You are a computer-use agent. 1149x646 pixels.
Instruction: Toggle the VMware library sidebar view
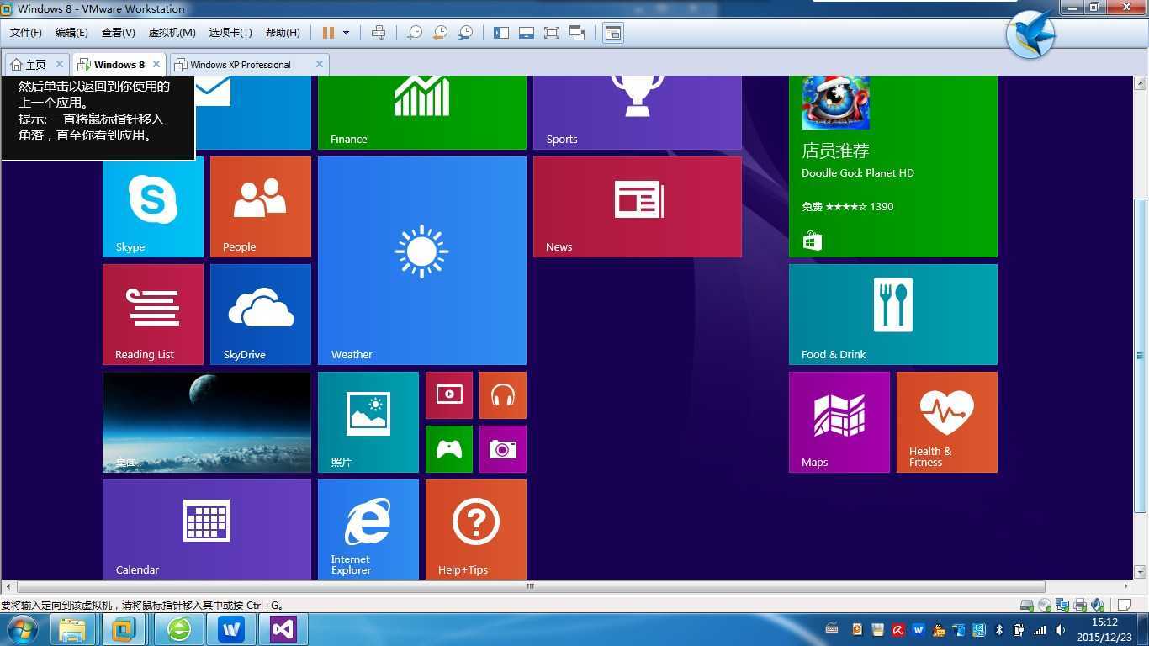click(x=501, y=33)
